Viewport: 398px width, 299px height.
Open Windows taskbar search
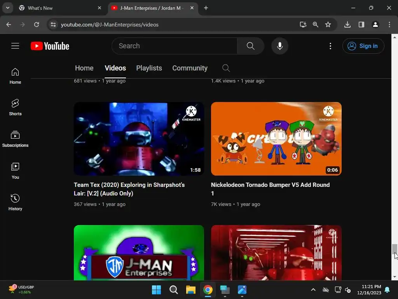click(174, 290)
